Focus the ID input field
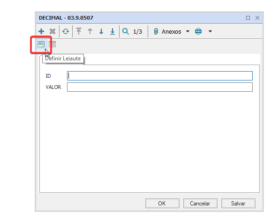Image resolution: width=278 pixels, height=219 pixels. coord(160,76)
